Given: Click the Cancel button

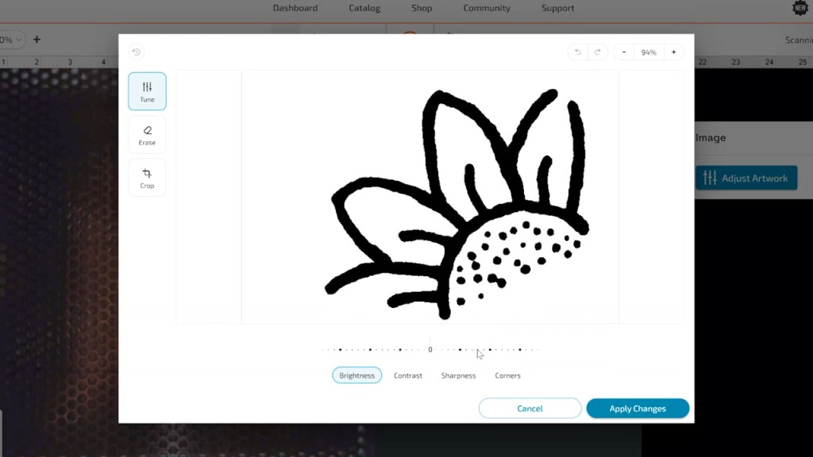Looking at the screenshot, I should pyautogui.click(x=530, y=409).
